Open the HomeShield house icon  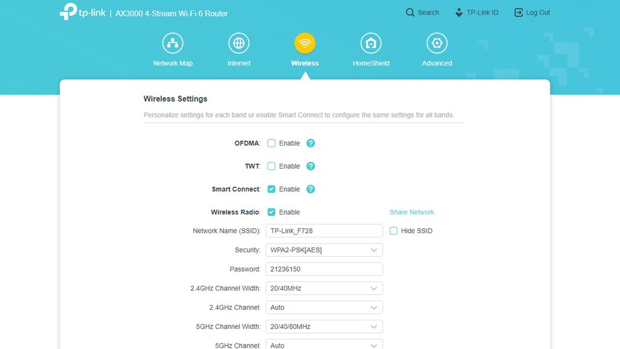371,43
